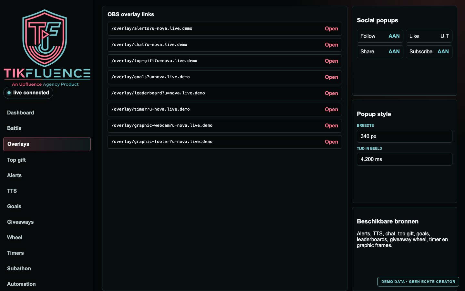This screenshot has width=465, height=291.
Task: Click the /overlay/alerts?u=nova.live.demo URL text
Action: [152, 28]
